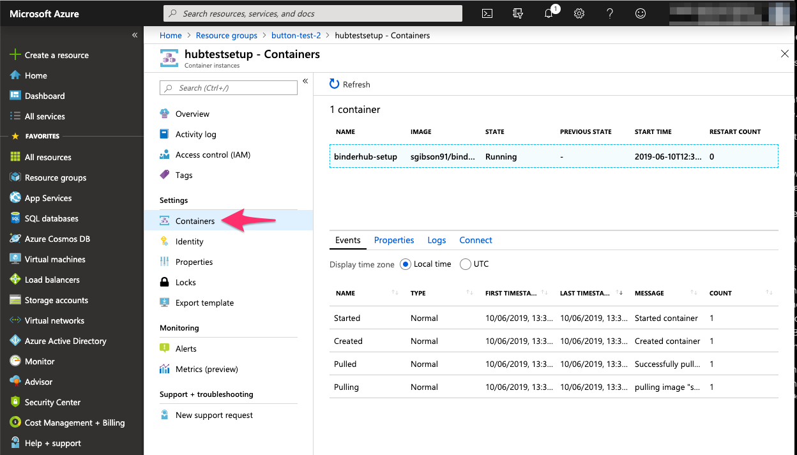Click the Virtual networks icon
The width and height of the screenshot is (797, 455).
(15, 320)
